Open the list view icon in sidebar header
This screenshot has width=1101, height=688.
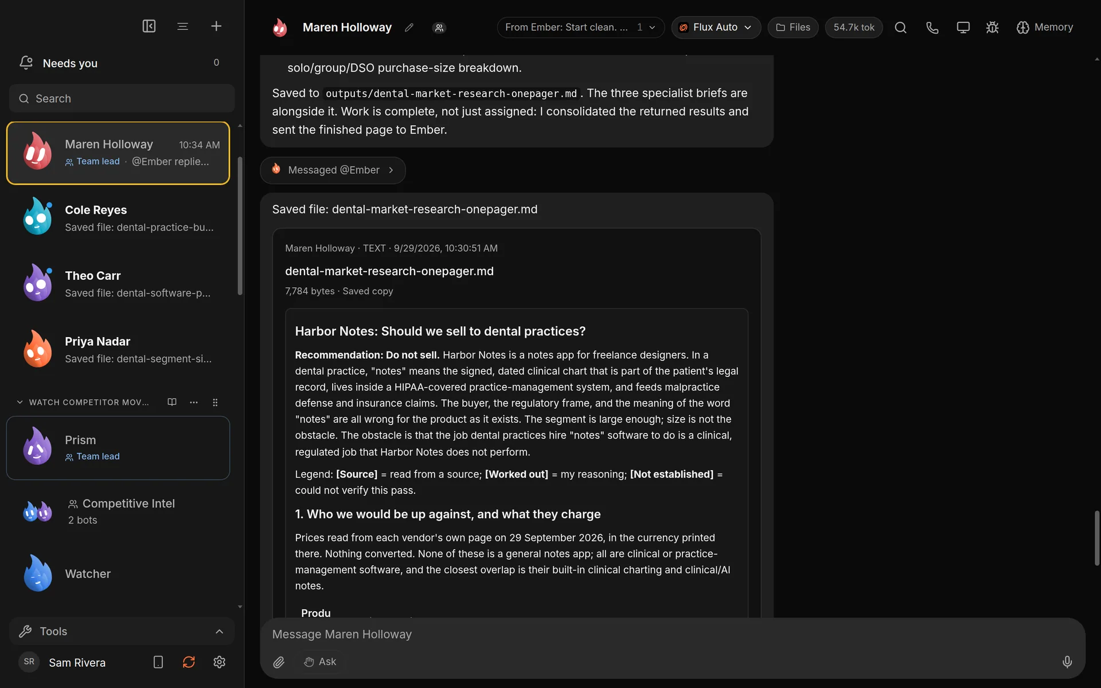[183, 26]
